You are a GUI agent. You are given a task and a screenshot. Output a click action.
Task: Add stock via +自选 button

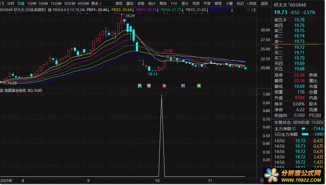252,4
